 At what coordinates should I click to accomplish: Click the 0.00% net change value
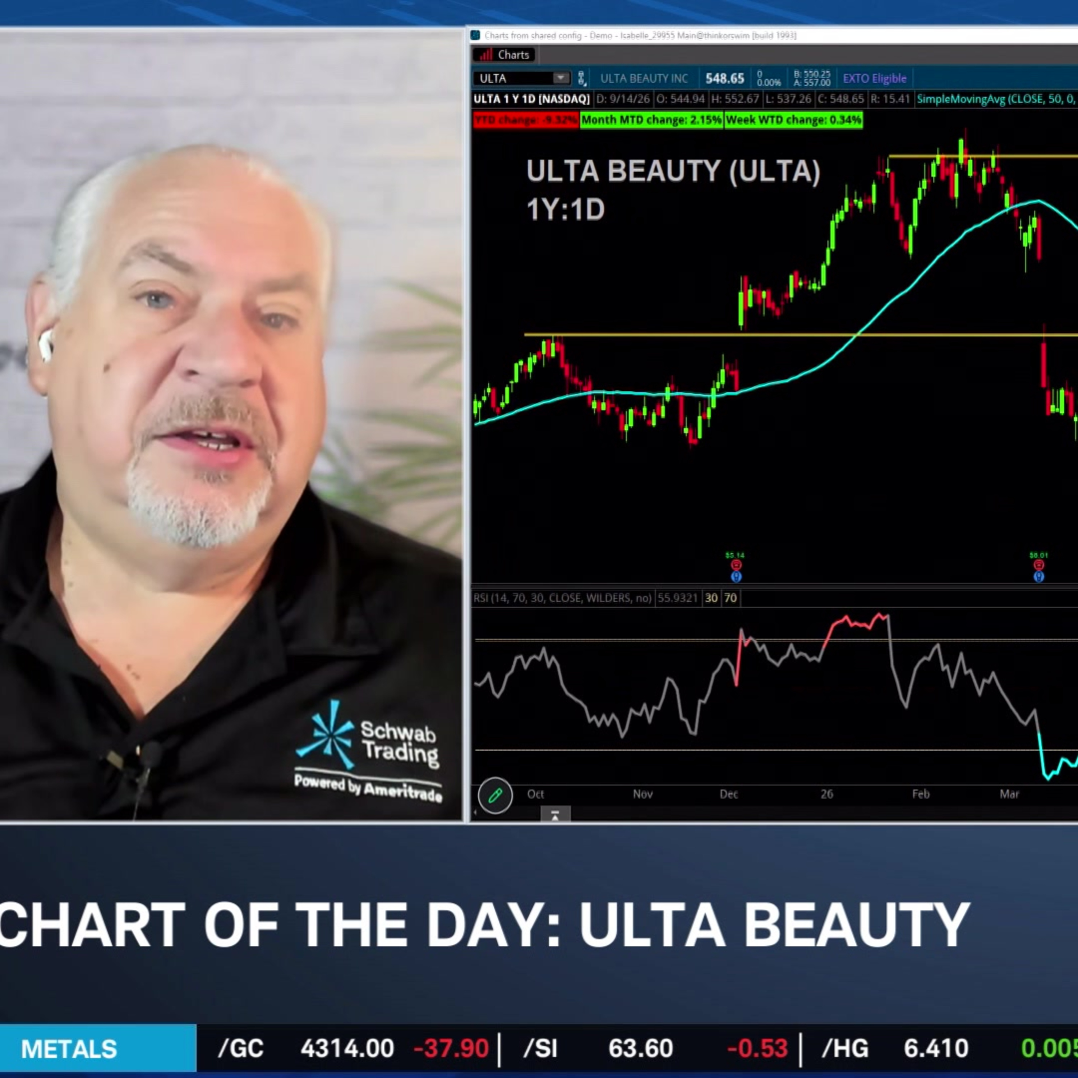click(x=768, y=83)
